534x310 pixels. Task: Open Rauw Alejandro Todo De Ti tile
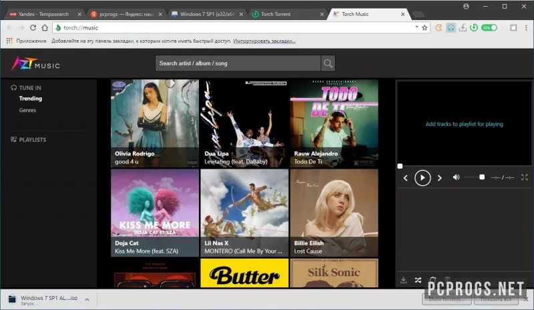tap(334, 123)
